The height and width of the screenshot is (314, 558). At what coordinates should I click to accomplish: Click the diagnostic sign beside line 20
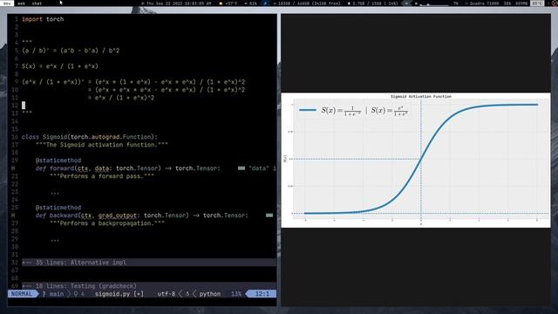point(13,168)
